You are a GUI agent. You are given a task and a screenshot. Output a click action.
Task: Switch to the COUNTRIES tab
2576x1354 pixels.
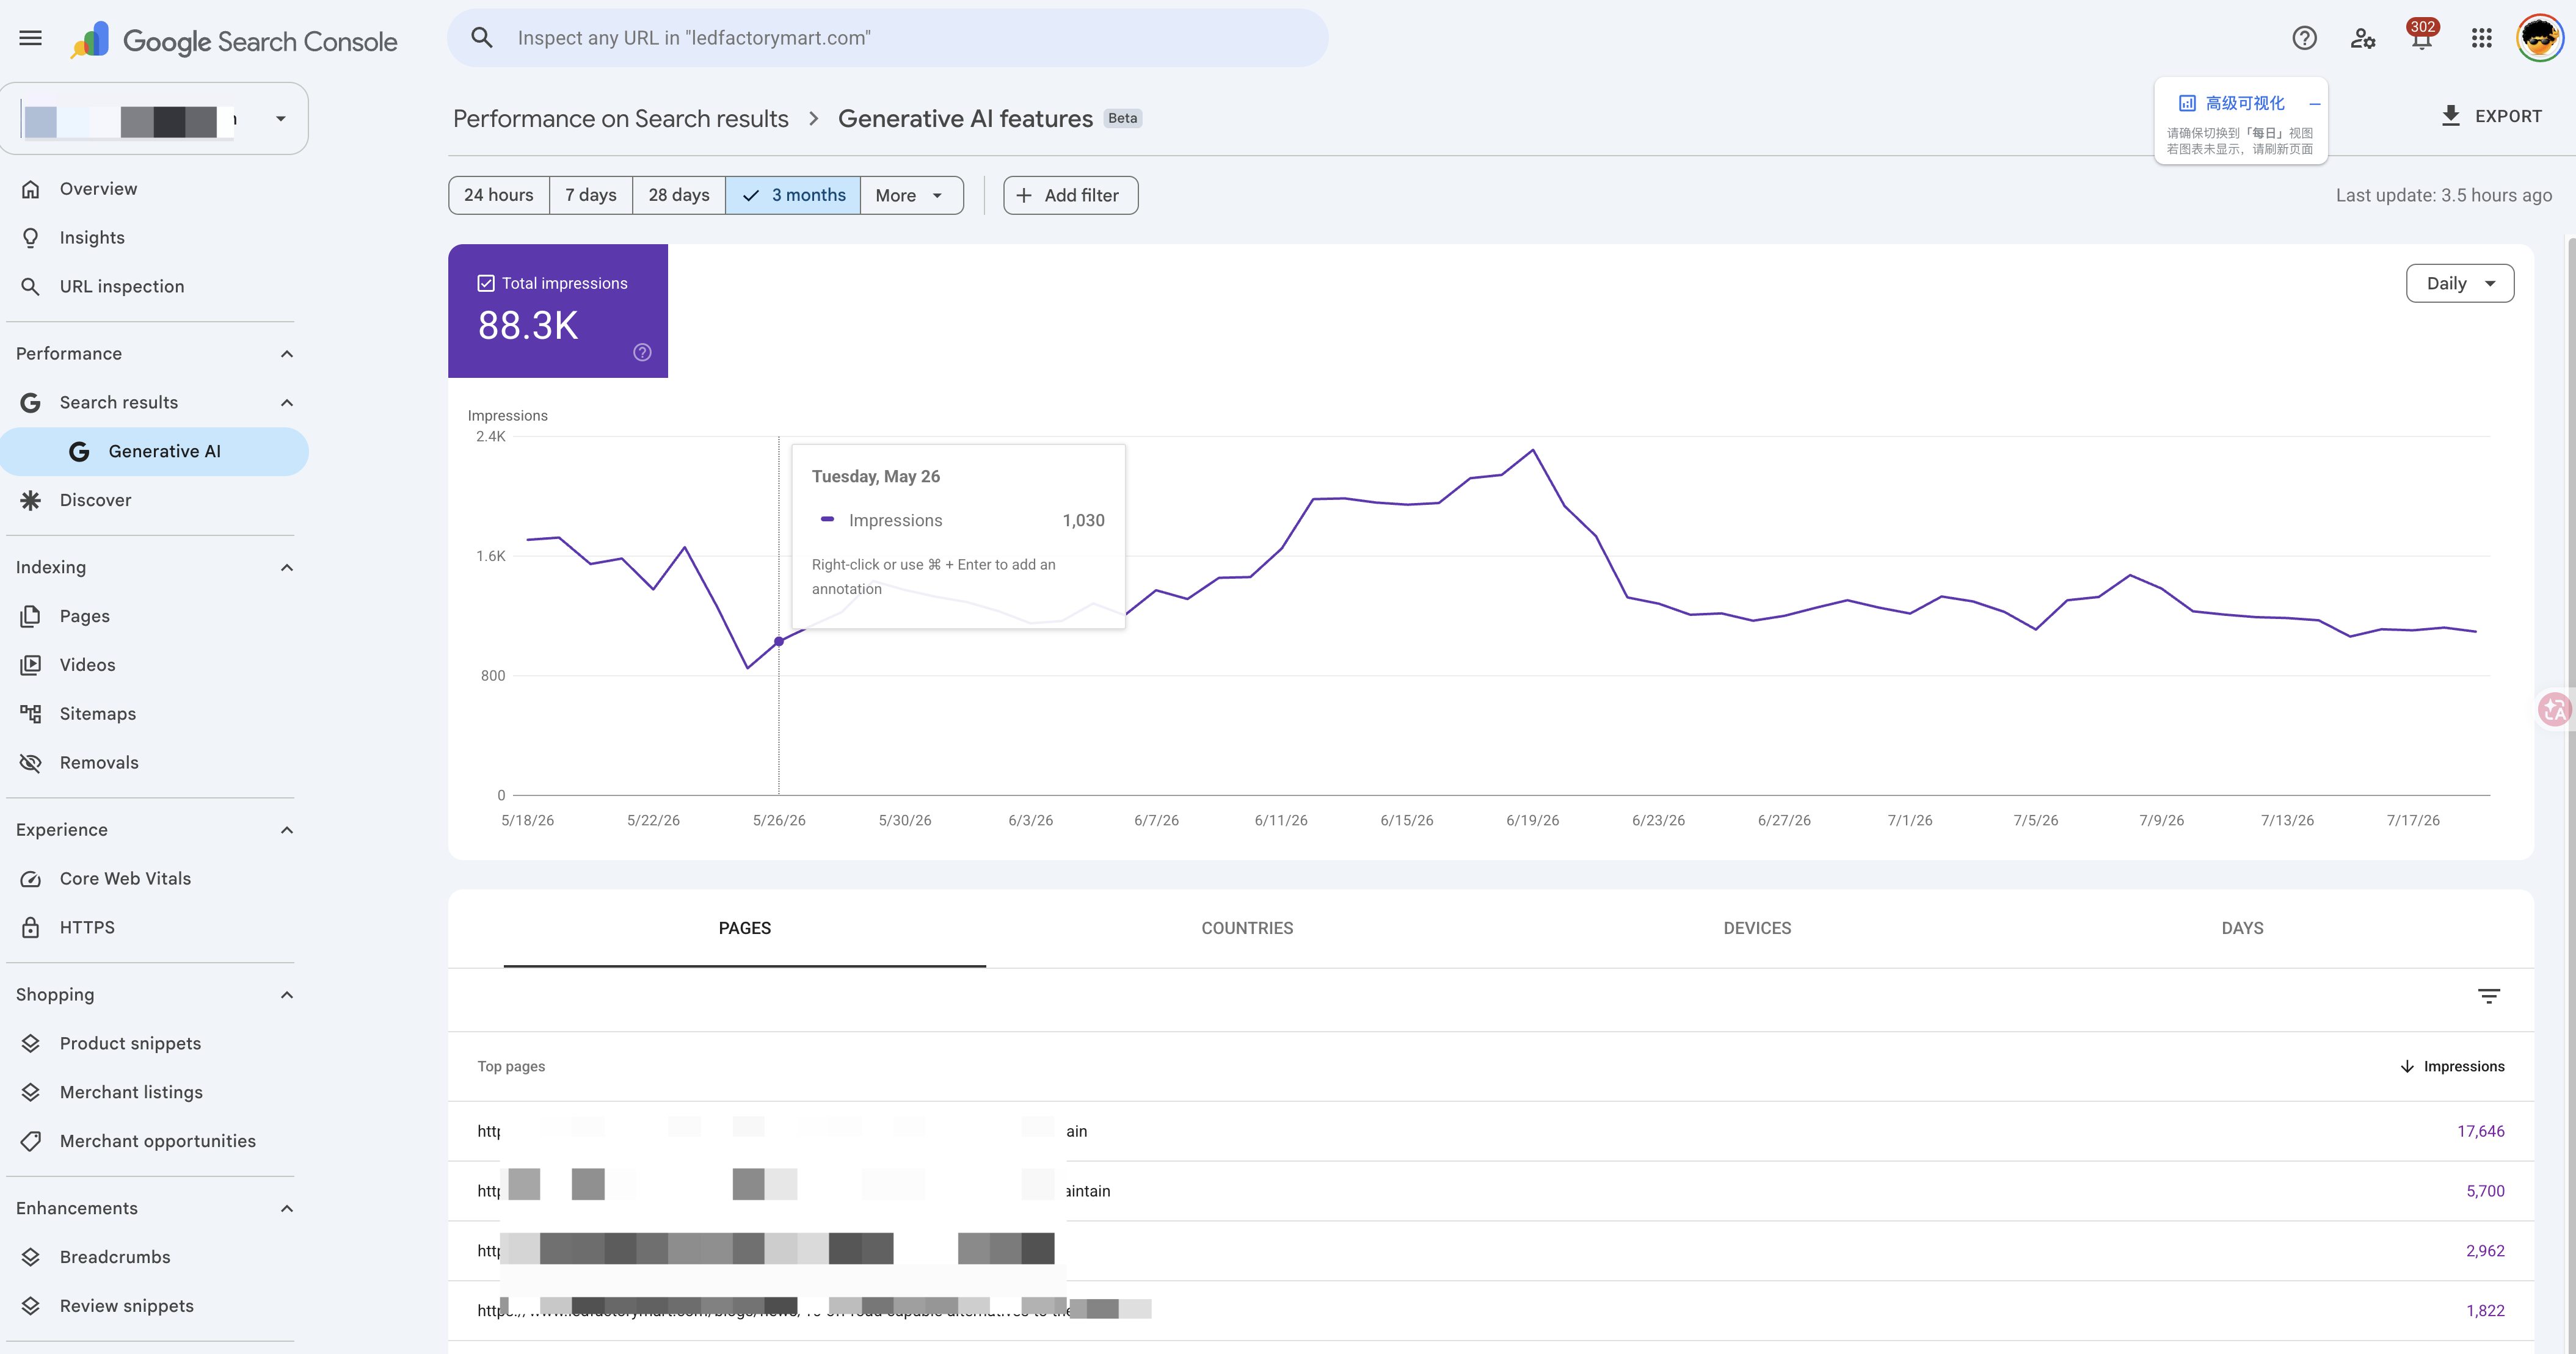click(x=1247, y=929)
